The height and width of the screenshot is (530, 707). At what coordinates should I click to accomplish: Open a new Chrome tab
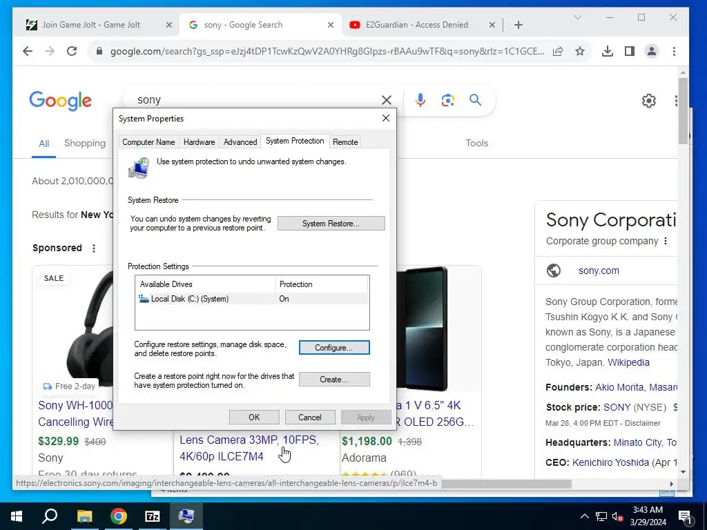click(x=519, y=25)
